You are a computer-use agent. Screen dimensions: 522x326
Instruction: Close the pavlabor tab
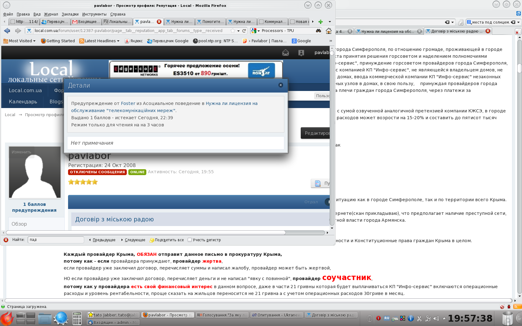(159, 22)
